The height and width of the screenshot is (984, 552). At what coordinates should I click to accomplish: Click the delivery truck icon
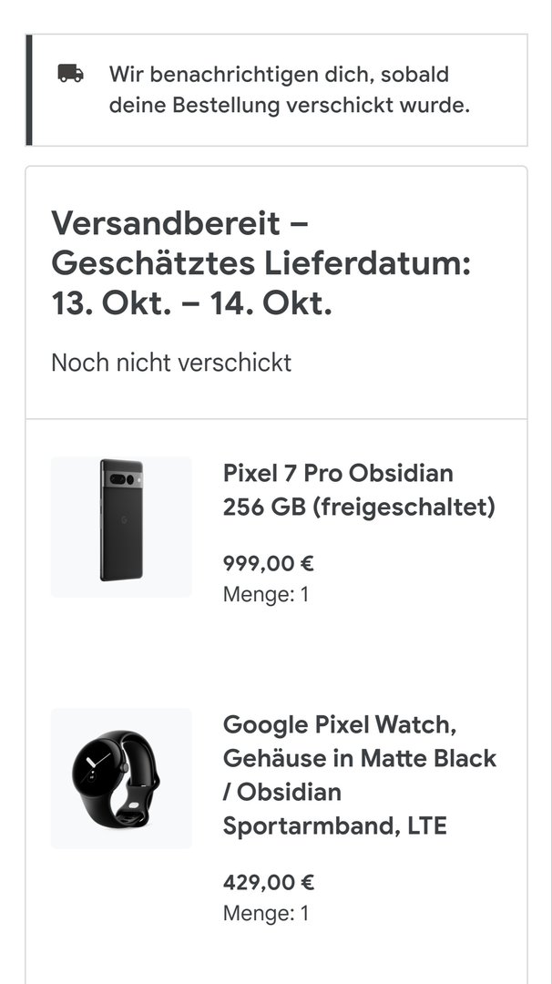[70, 74]
